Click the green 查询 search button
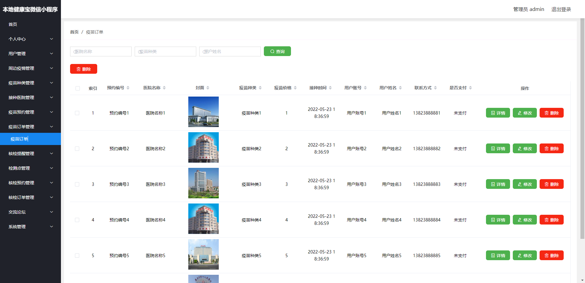 [277, 51]
